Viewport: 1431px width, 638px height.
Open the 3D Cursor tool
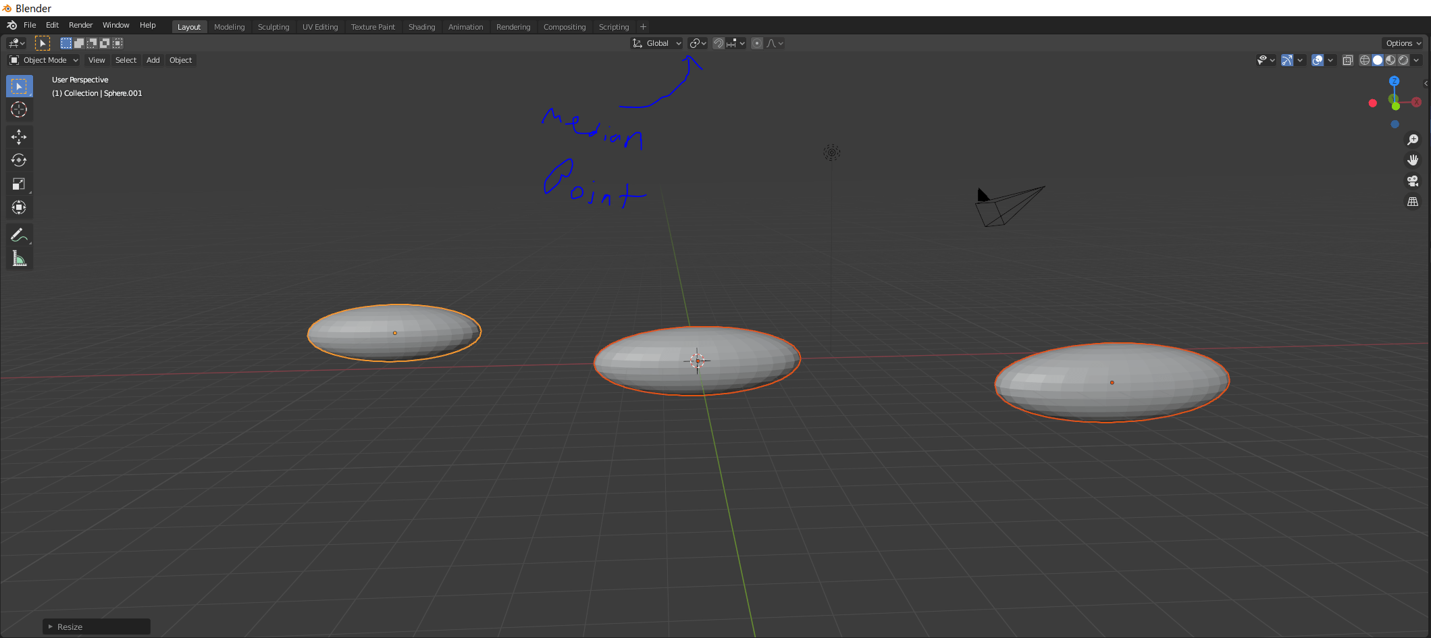(19, 109)
